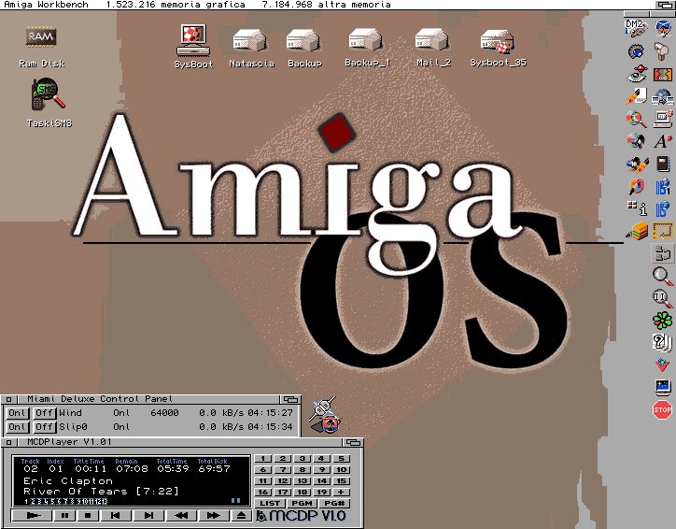The height and width of the screenshot is (529, 676).
Task: Open the blue starry monitor dock icon
Action: 662,387
